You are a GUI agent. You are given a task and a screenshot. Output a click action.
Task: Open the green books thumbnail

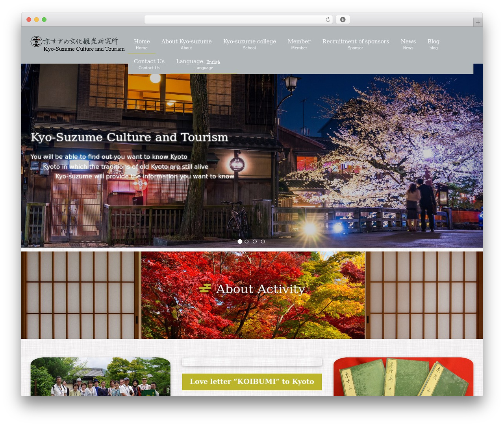403,376
